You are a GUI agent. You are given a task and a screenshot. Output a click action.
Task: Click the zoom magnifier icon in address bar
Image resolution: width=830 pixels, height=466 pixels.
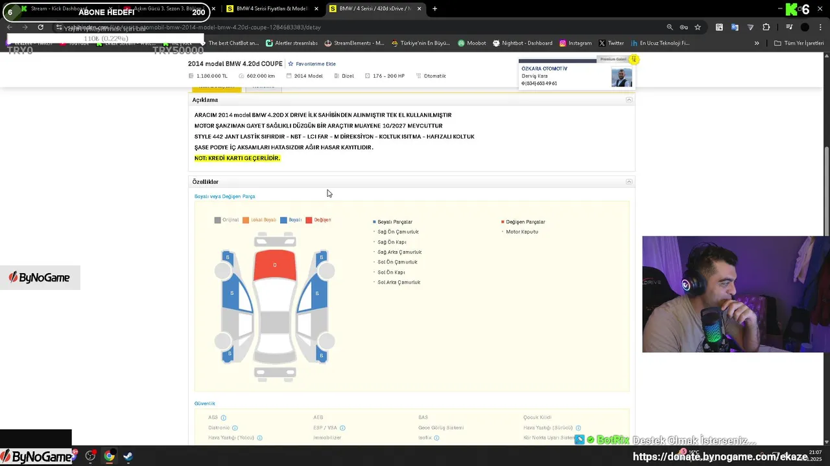[x=670, y=27]
